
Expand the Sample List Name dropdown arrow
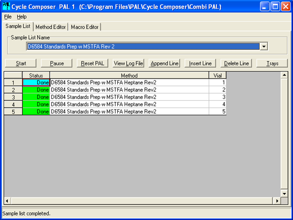[264, 46]
